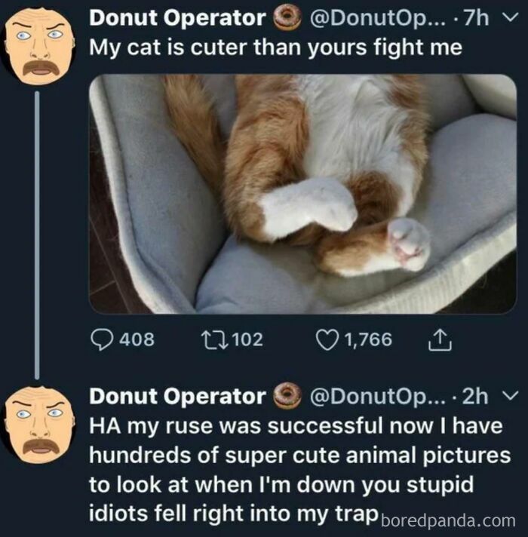Expand the second tweet's chevron menu
Image resolution: width=528 pixels, height=537 pixels.
coord(509,395)
